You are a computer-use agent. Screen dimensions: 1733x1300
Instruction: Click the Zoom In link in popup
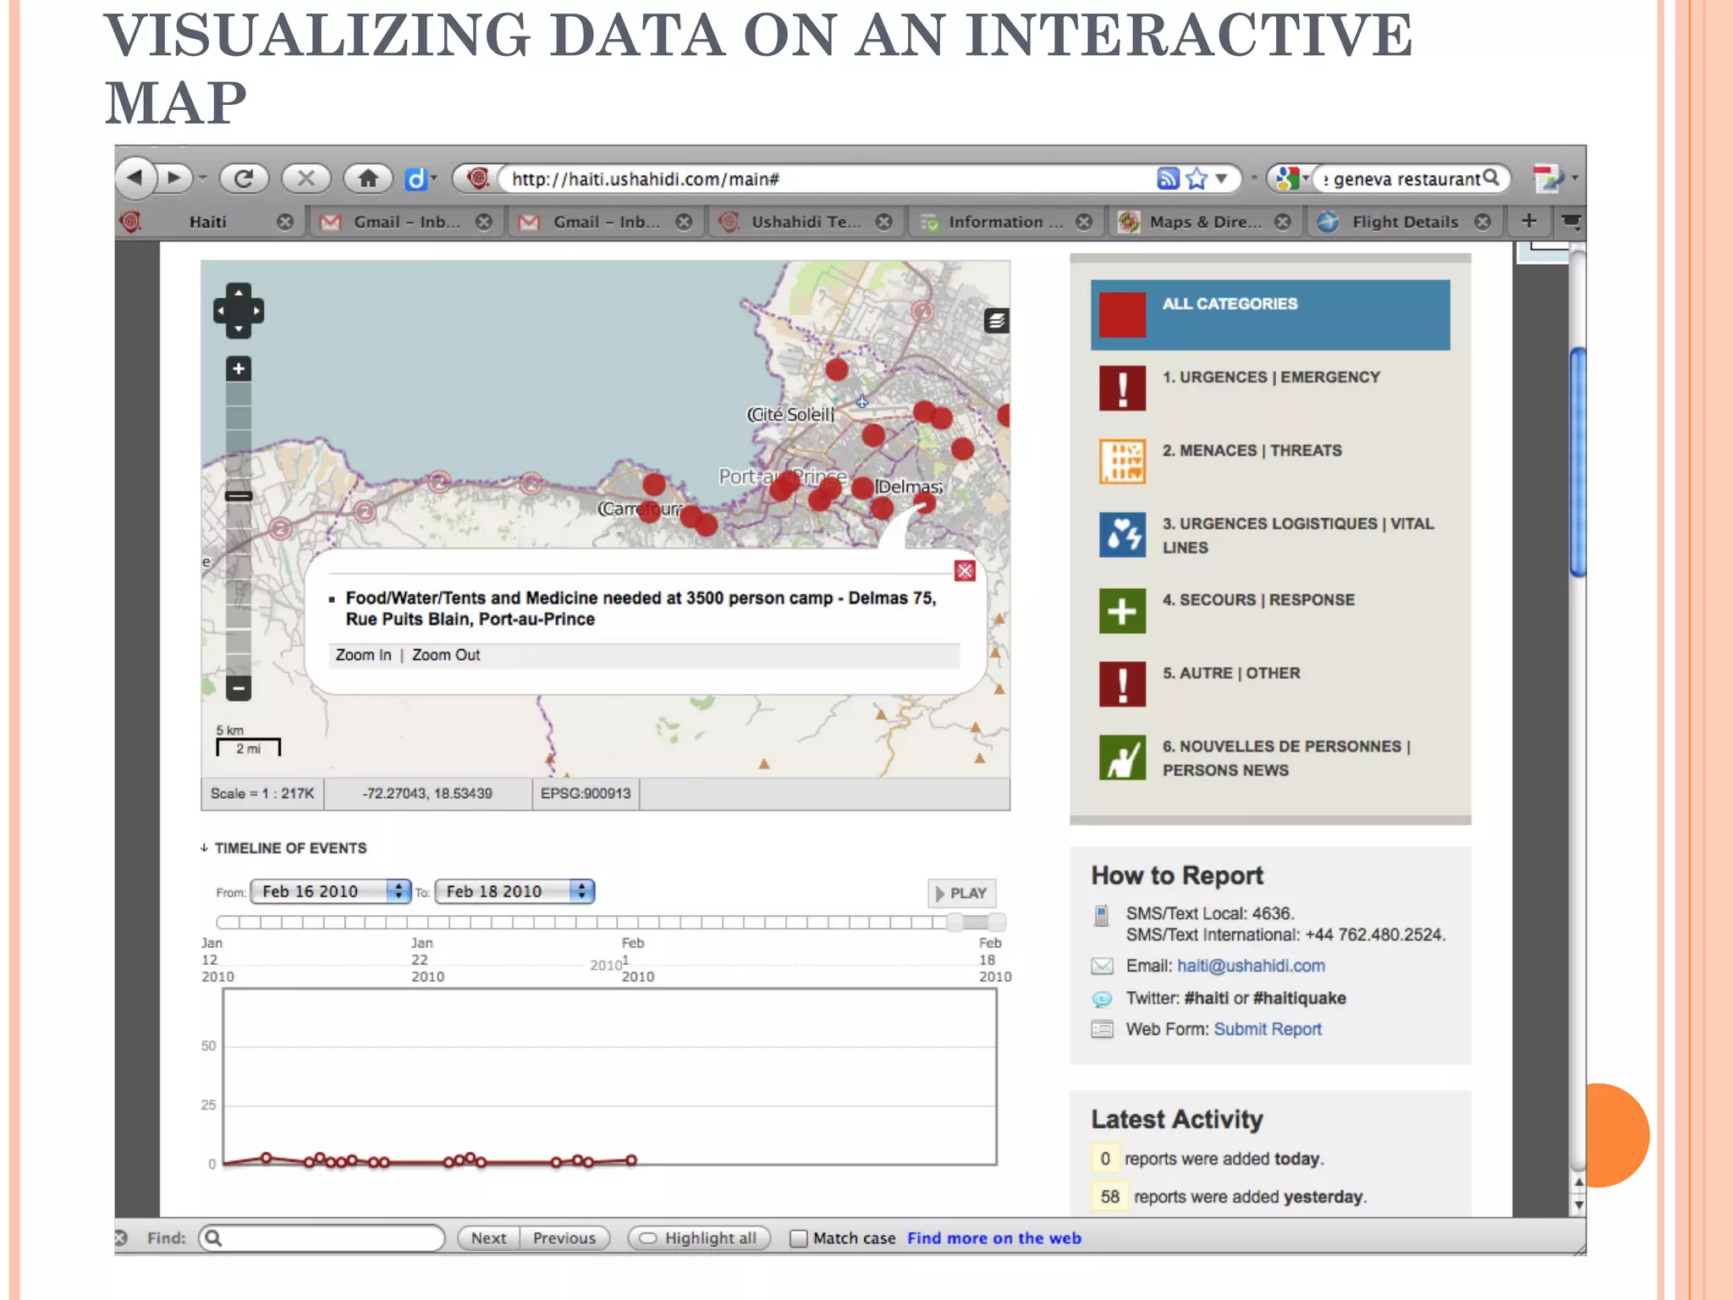[363, 655]
